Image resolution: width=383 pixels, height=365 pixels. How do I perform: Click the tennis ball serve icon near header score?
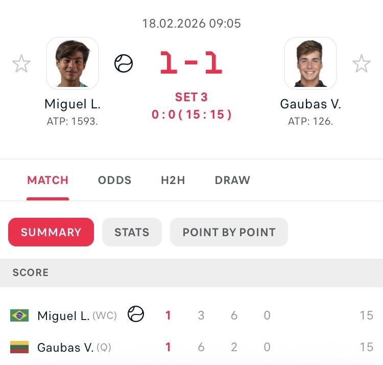click(124, 64)
